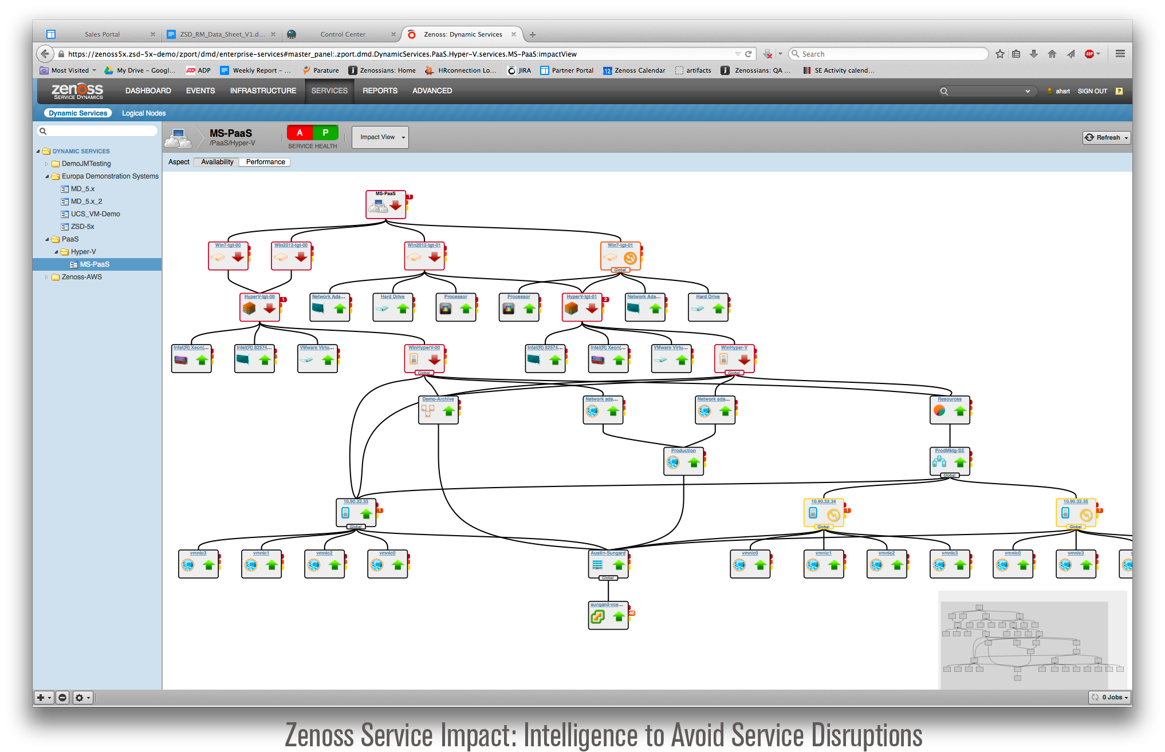Viewport: 1165px width, 752px height.
Task: Click the overview minimap thumbnail
Action: (1031, 641)
